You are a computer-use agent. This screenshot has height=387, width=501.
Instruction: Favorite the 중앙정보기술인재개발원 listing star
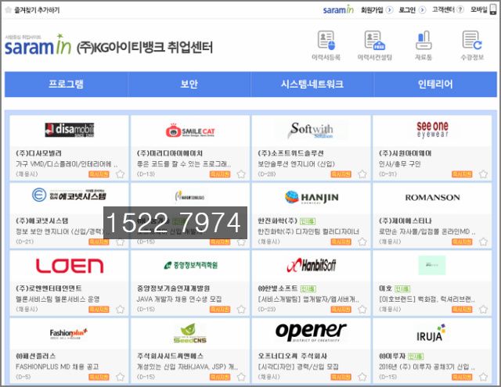pos(241,310)
